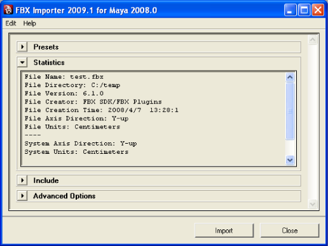Open the Help menu
Screen dimensions: 328x246
coord(29,24)
